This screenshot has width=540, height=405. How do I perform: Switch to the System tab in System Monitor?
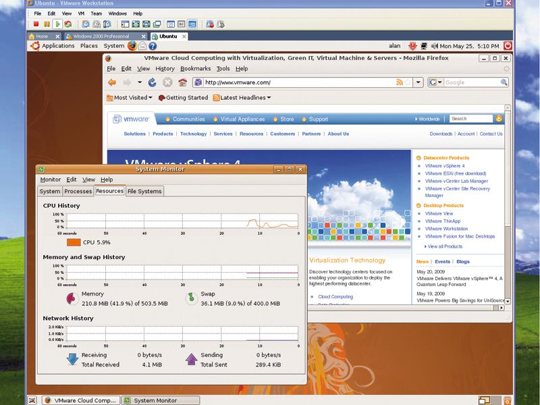[50, 191]
